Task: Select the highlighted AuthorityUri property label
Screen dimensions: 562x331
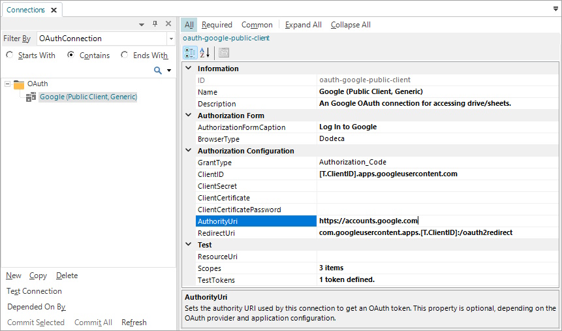Action: [x=256, y=221]
